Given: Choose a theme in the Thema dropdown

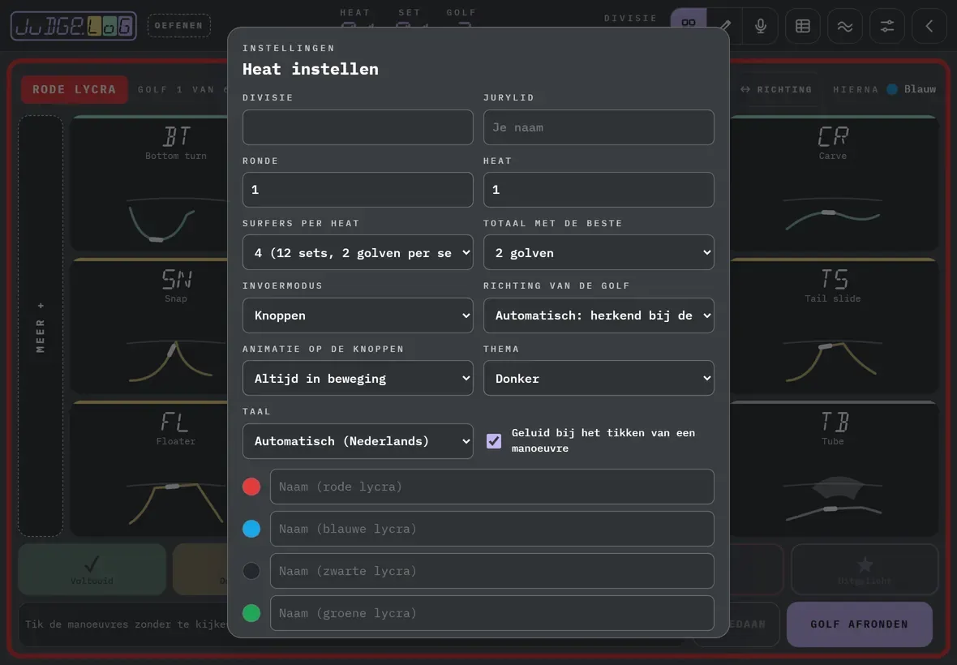Looking at the screenshot, I should [x=599, y=378].
